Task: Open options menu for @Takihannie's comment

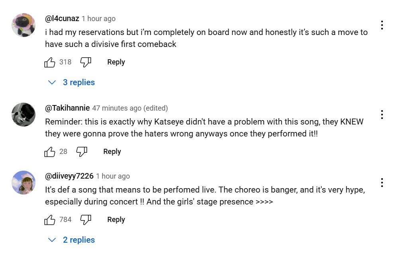Action: point(382,115)
